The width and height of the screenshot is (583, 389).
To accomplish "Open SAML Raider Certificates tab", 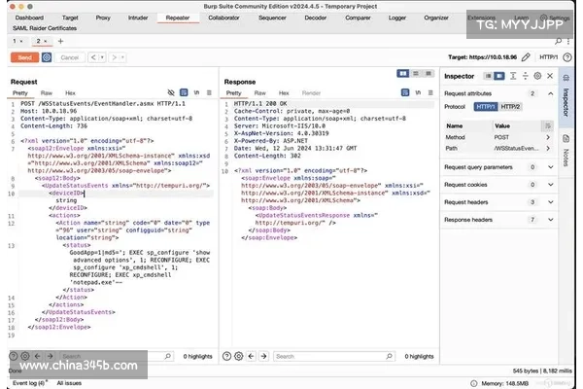I will pyautogui.click(x=45, y=28).
